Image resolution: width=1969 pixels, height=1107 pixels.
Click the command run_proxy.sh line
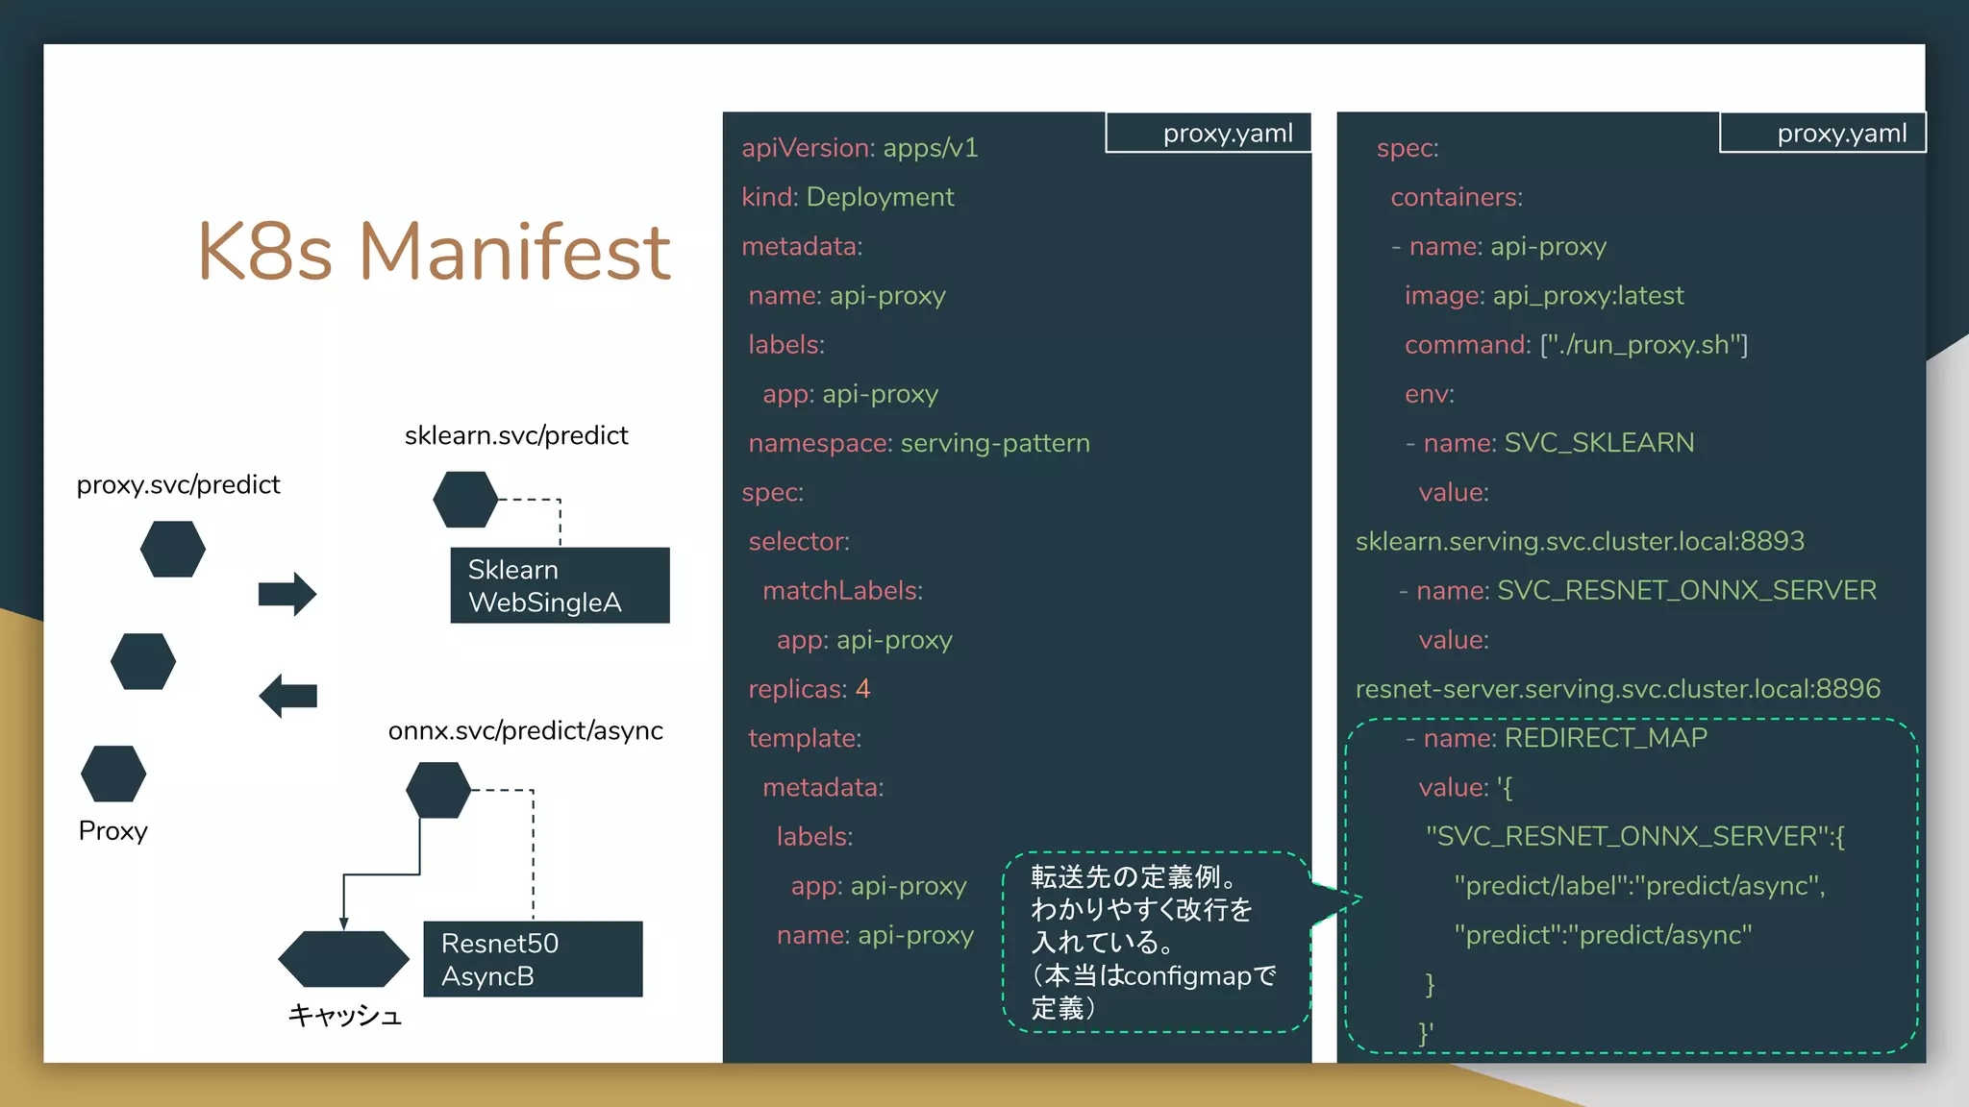(1576, 345)
